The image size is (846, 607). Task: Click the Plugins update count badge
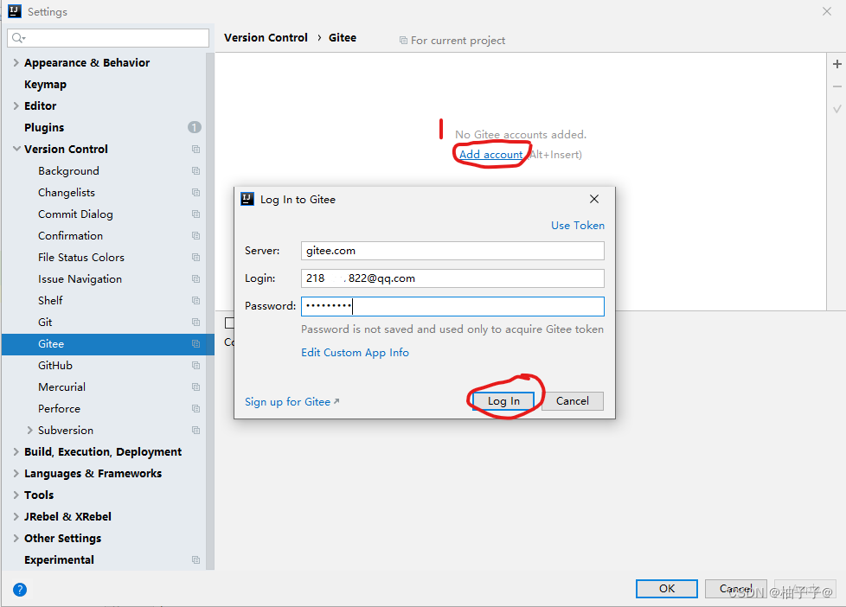pos(195,127)
